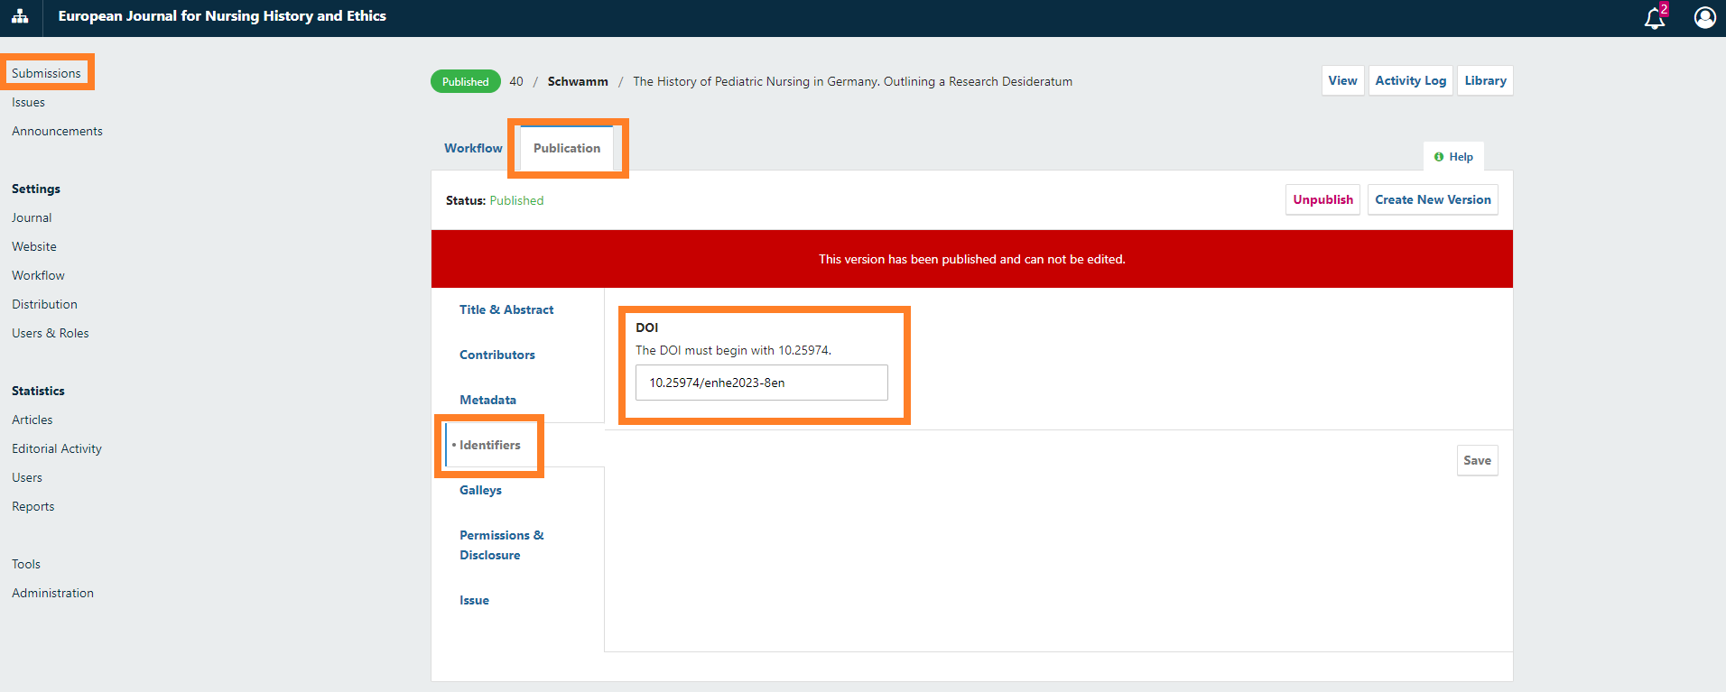The height and width of the screenshot is (692, 1726).
Task: Click Create New Version button
Action: (1433, 199)
